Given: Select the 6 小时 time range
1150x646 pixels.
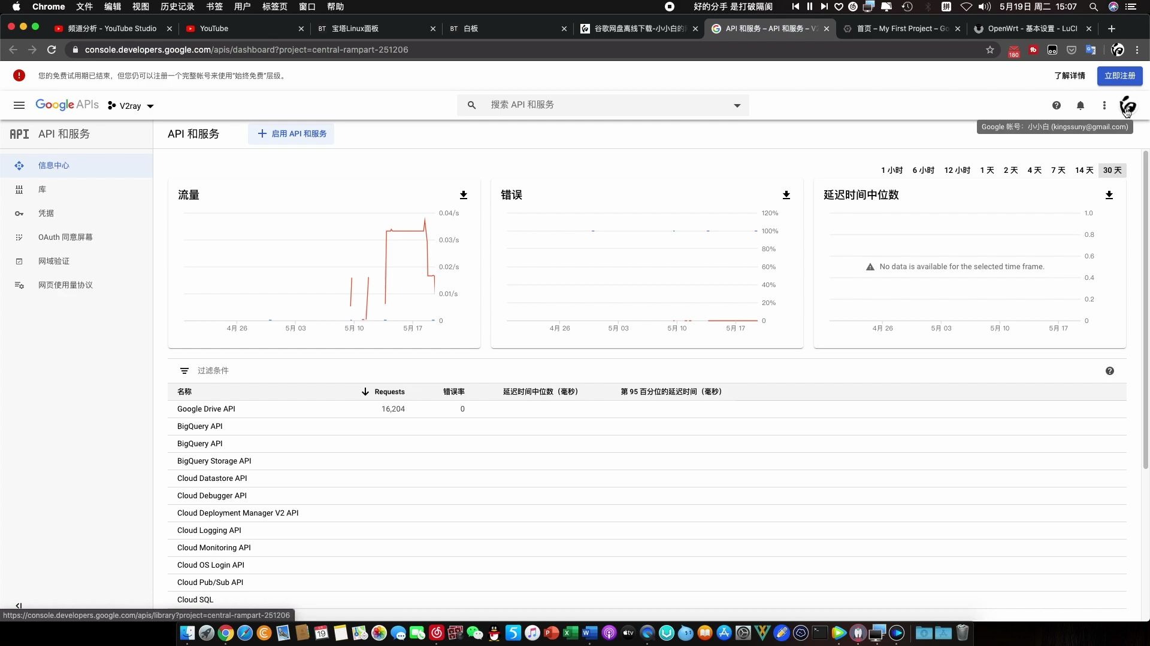Looking at the screenshot, I should (923, 170).
